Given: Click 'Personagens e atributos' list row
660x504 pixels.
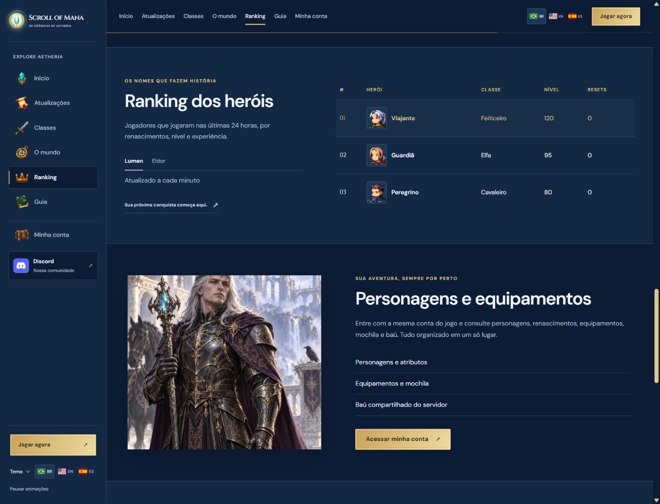Looking at the screenshot, I should [493, 362].
